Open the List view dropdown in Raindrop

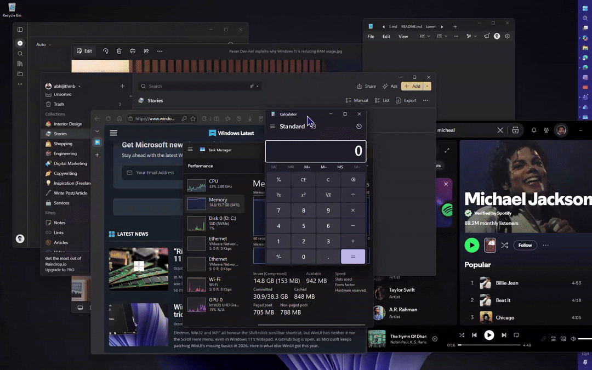pos(382,100)
